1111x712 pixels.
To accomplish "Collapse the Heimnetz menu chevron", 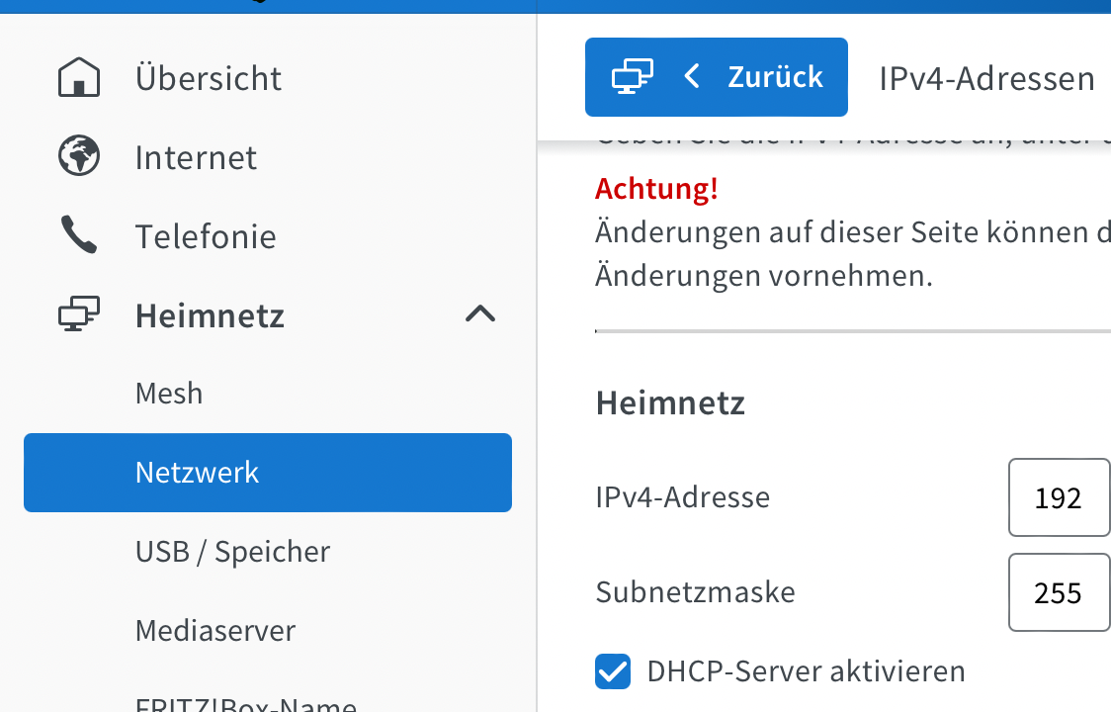I will pos(480,315).
